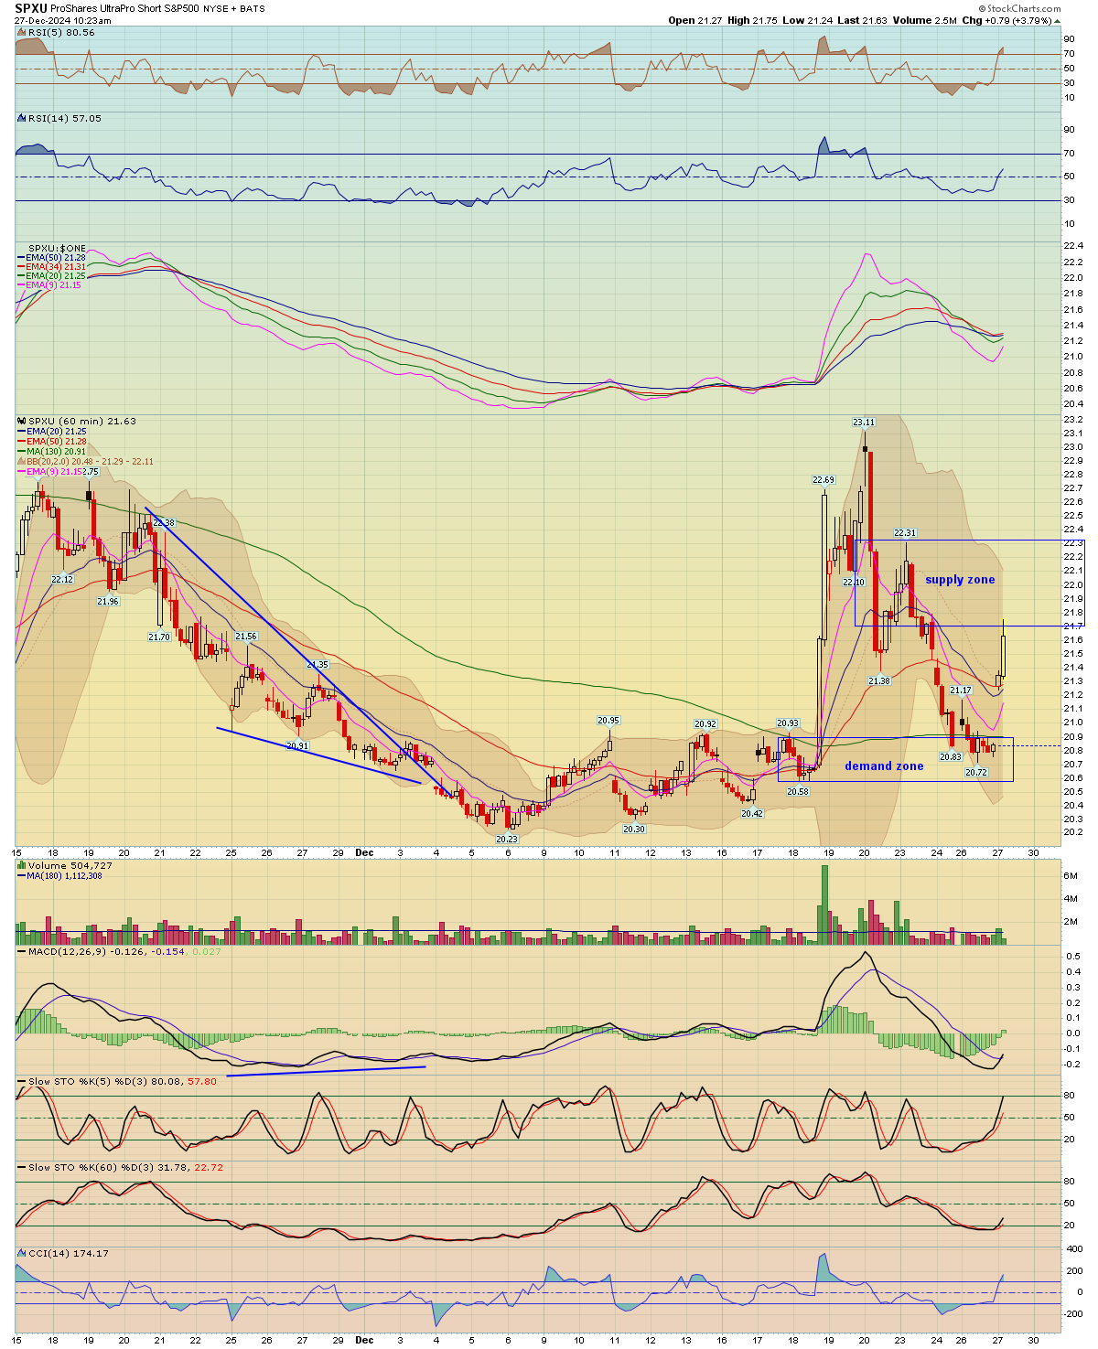The height and width of the screenshot is (1349, 1098).
Task: Click the 23.11 peak price label
Action: (x=864, y=423)
